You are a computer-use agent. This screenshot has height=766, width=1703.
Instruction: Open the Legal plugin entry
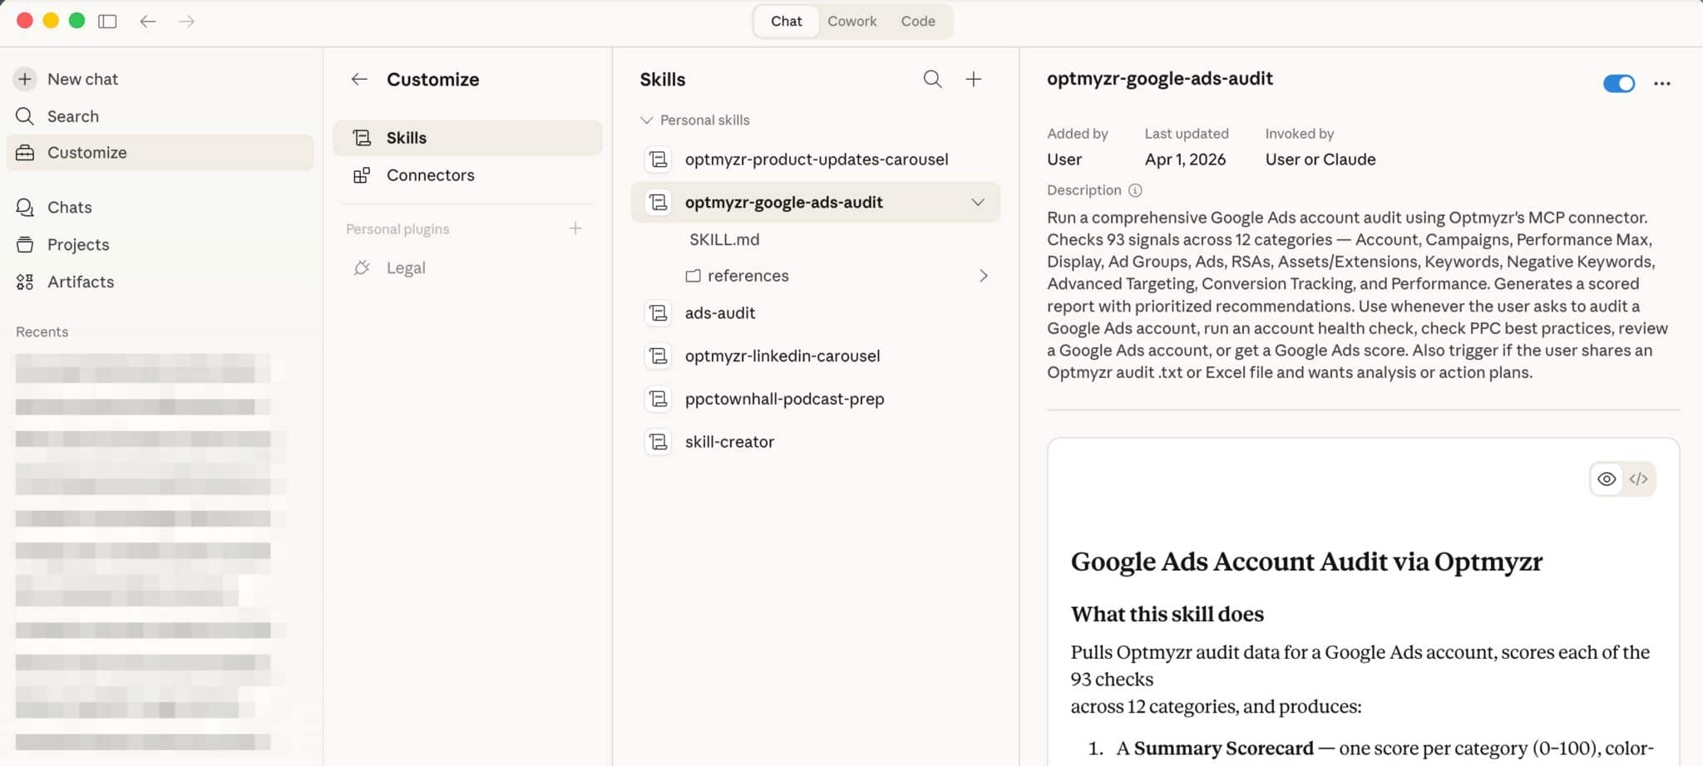coord(467,268)
